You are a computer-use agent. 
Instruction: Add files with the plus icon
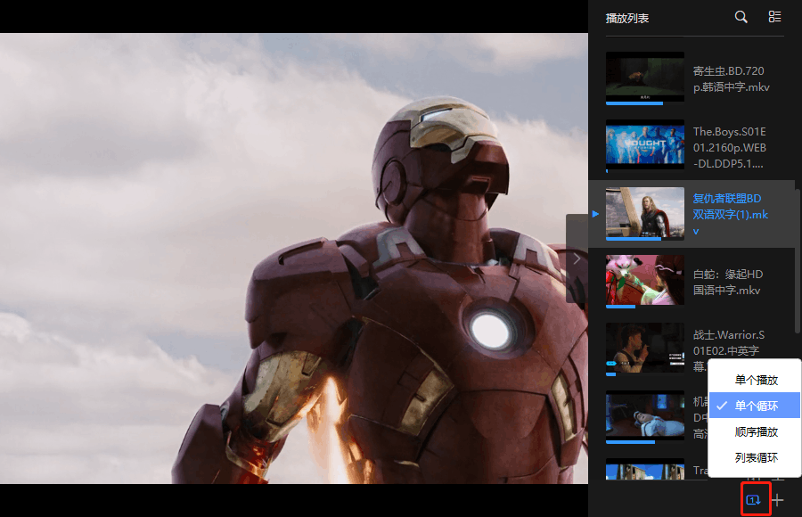777,500
